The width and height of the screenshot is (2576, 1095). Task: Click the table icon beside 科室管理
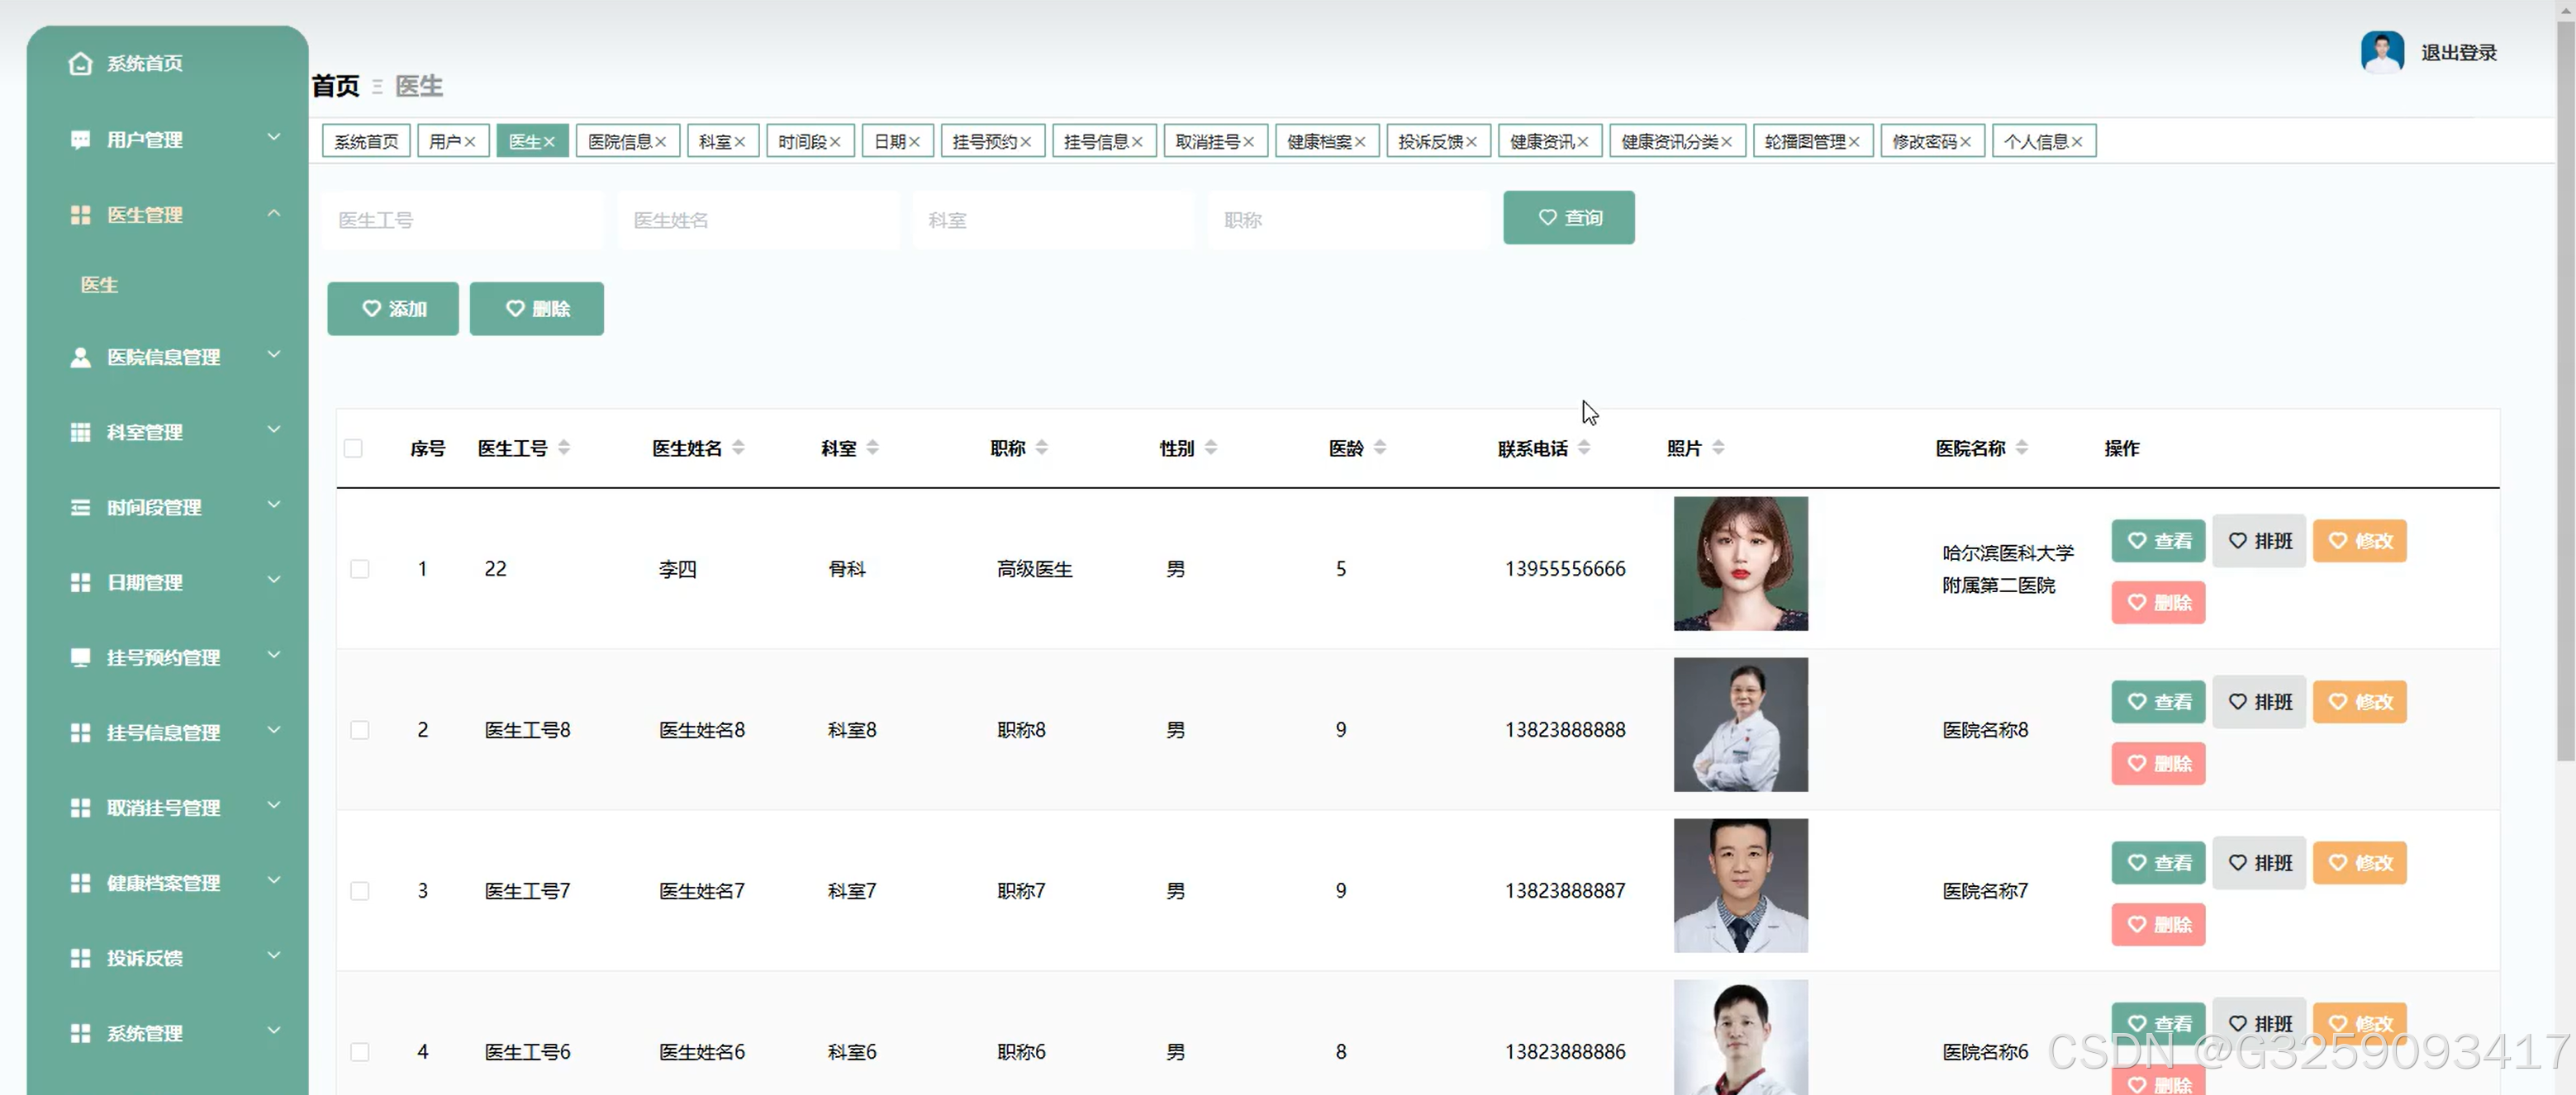tap(80, 433)
